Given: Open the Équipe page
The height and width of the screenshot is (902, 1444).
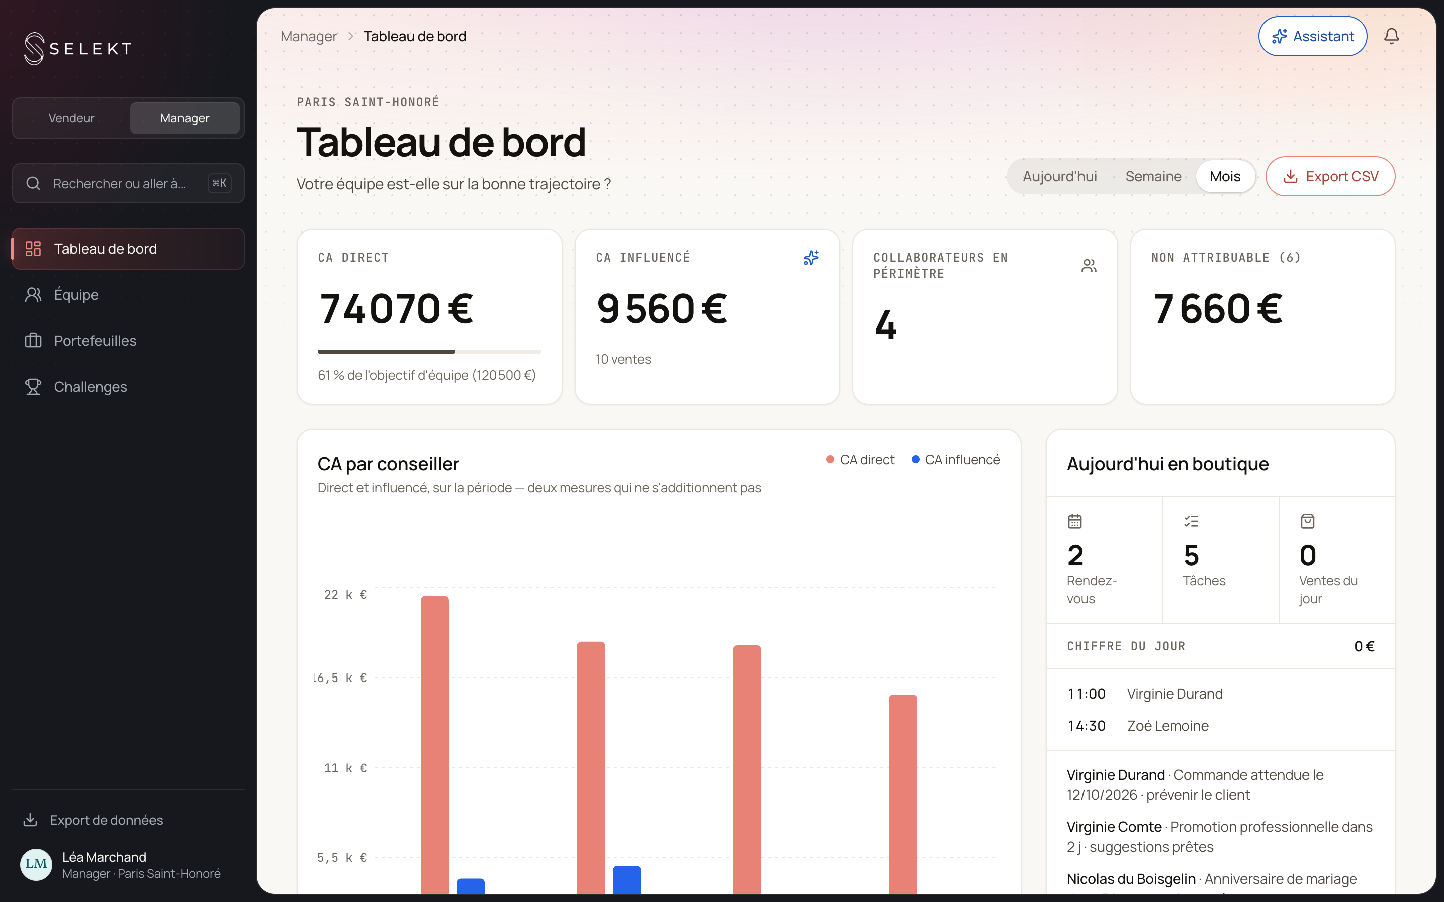Looking at the screenshot, I should click(x=128, y=295).
